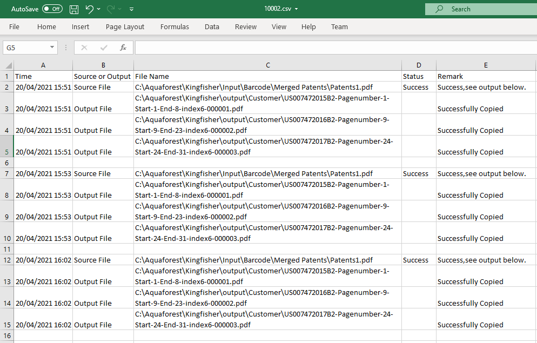Click the Search magnifier icon
The image size is (537, 343).
click(x=439, y=9)
